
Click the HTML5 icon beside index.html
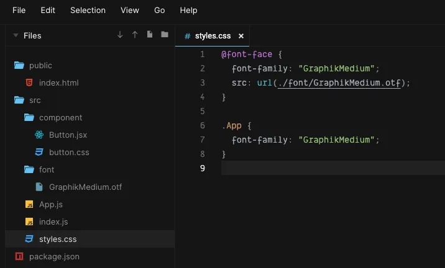point(29,83)
